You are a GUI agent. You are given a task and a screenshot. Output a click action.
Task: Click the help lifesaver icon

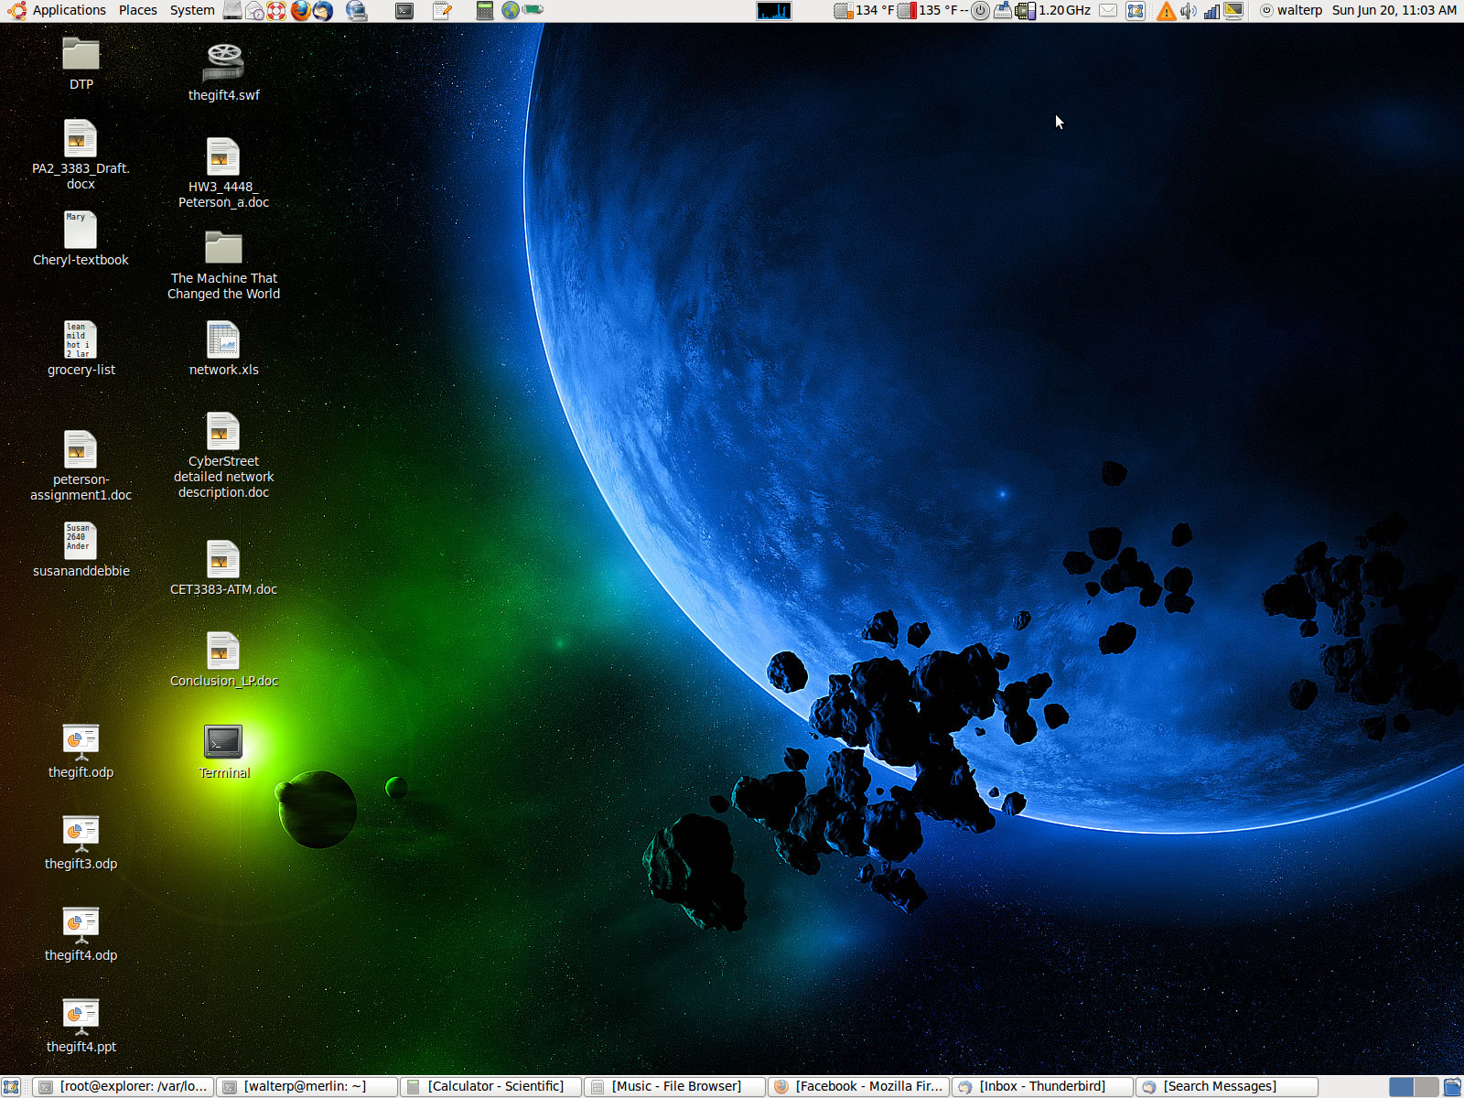276,11
